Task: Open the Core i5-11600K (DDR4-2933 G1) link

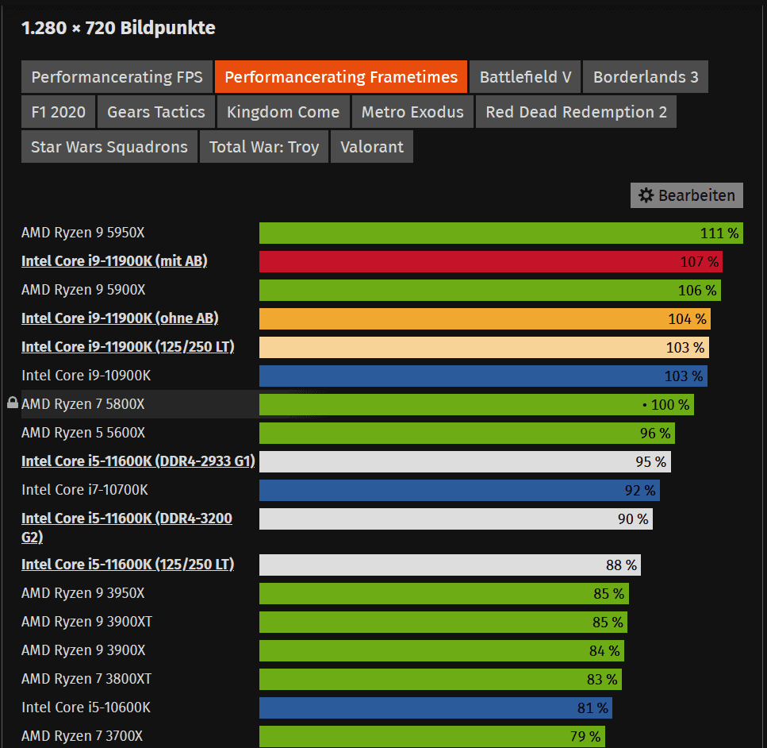Action: 139,461
